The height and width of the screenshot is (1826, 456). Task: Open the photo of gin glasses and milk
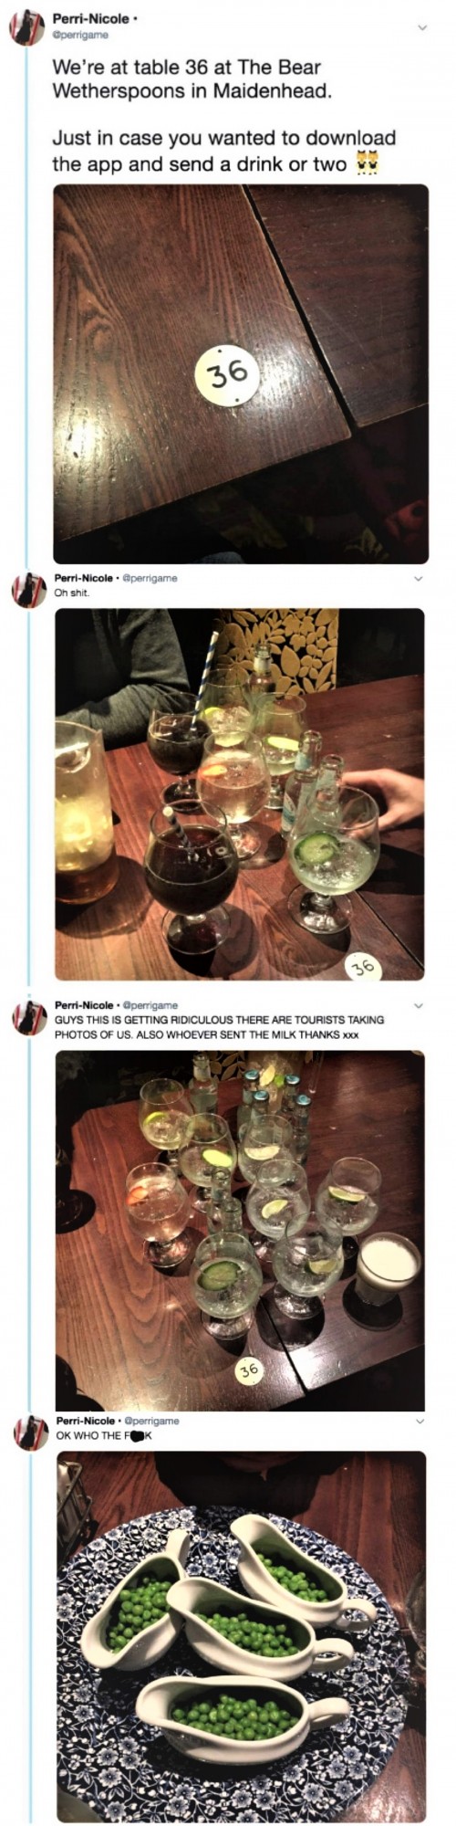(x=241, y=1230)
